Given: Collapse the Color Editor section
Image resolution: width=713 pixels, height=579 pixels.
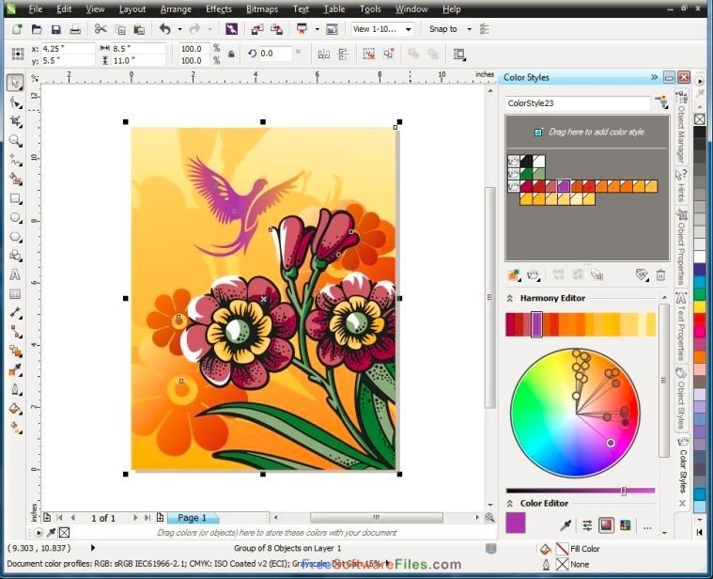Looking at the screenshot, I should coord(510,504).
